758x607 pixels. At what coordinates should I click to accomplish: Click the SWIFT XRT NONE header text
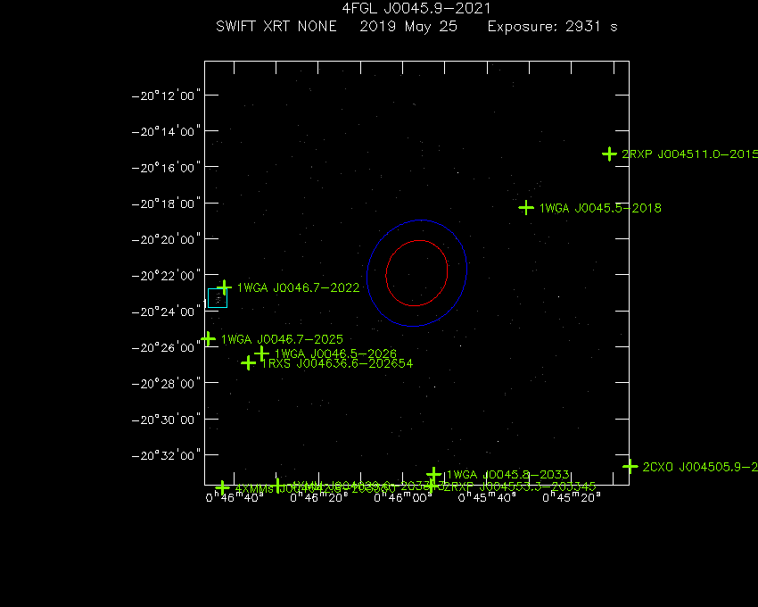coord(276,26)
